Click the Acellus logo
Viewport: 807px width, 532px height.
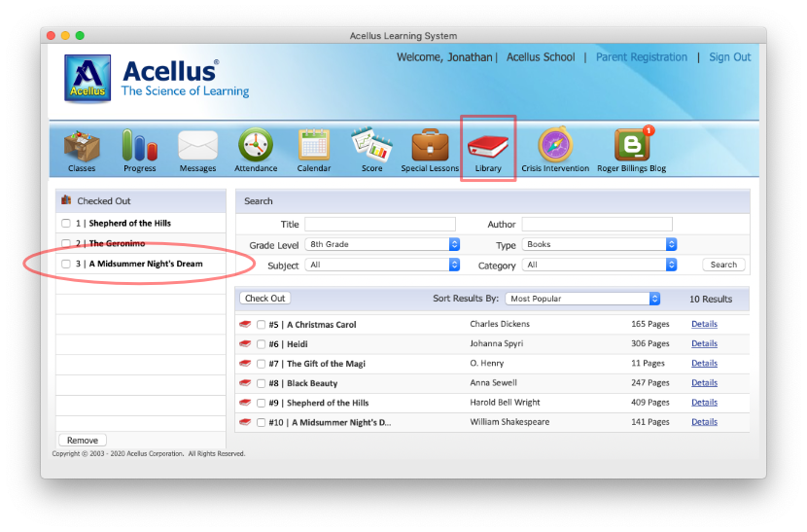(x=87, y=78)
